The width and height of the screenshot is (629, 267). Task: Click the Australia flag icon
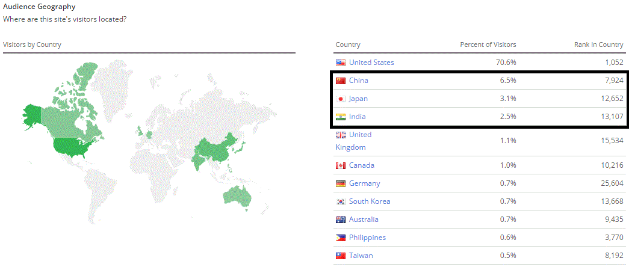tap(341, 219)
